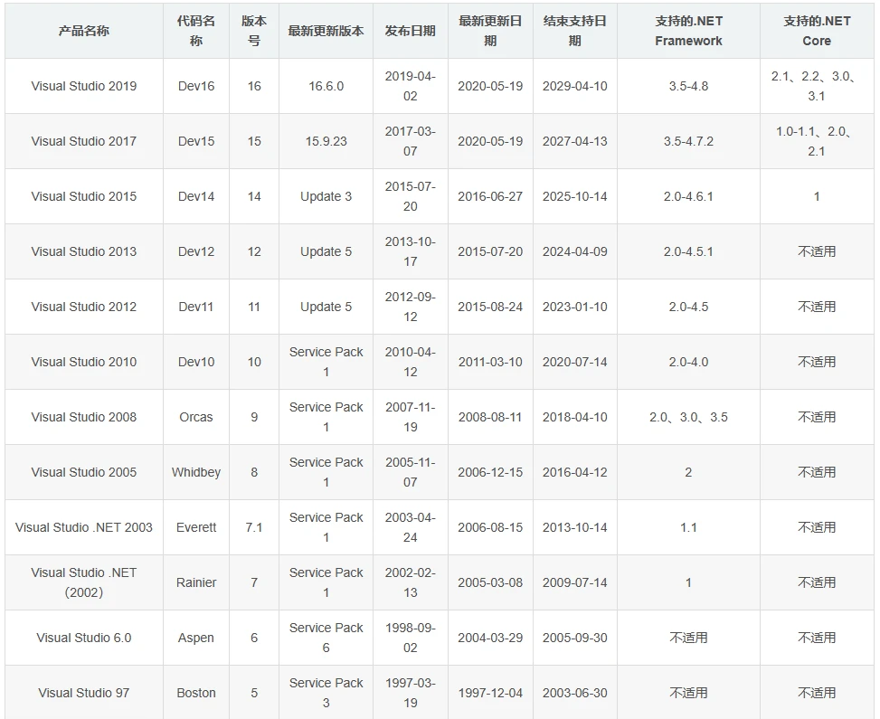Click the 结束支持日期 column header
Image resolution: width=880 pixels, height=719 pixels.
tap(574, 31)
